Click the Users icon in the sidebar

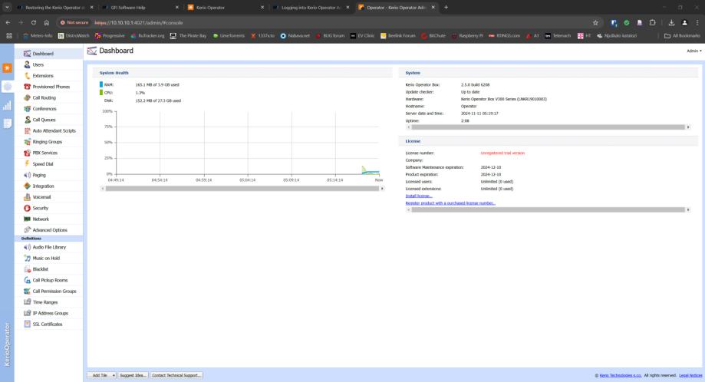[27, 64]
